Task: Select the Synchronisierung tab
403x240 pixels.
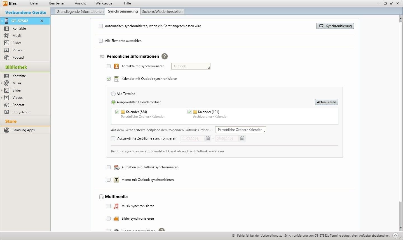Action: 123,11
